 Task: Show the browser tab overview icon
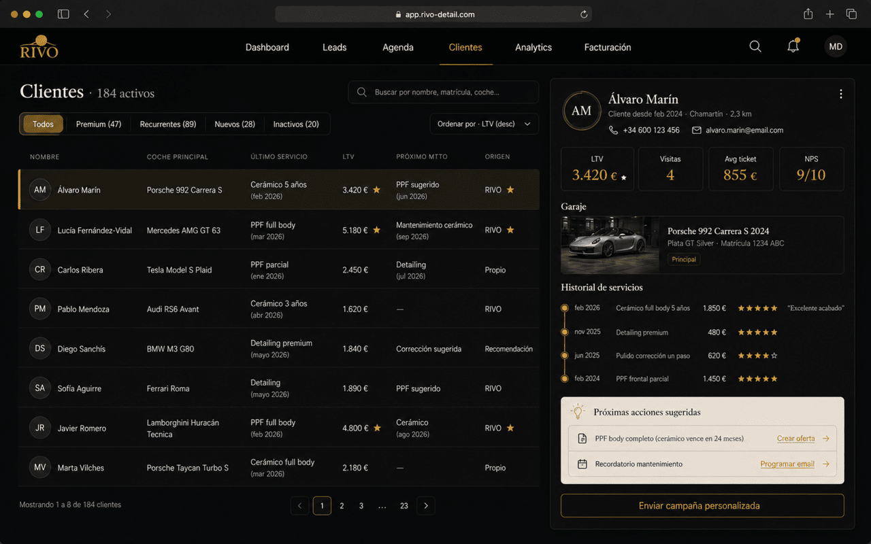[x=851, y=14]
